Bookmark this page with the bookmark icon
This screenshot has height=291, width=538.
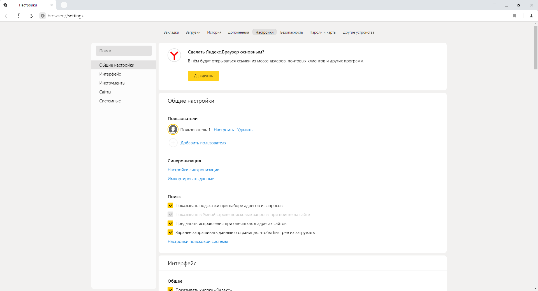514,16
